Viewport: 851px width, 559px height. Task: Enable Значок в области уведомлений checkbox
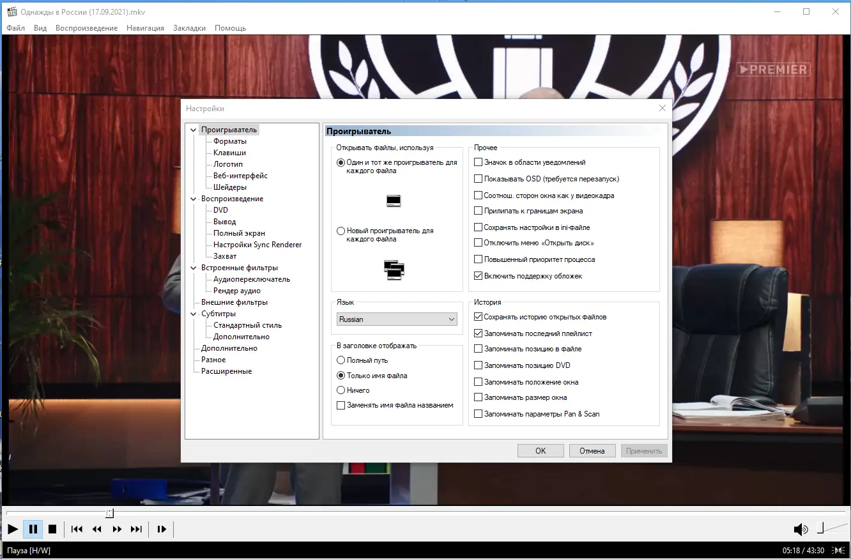[479, 162]
